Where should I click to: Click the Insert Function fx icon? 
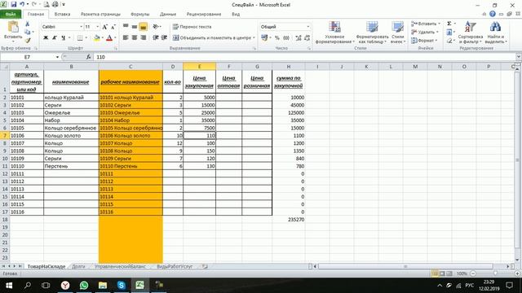(x=89, y=57)
